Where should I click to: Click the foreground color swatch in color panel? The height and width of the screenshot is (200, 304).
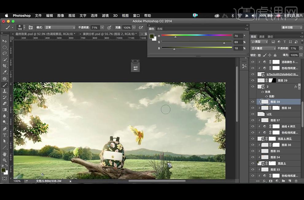152,36
